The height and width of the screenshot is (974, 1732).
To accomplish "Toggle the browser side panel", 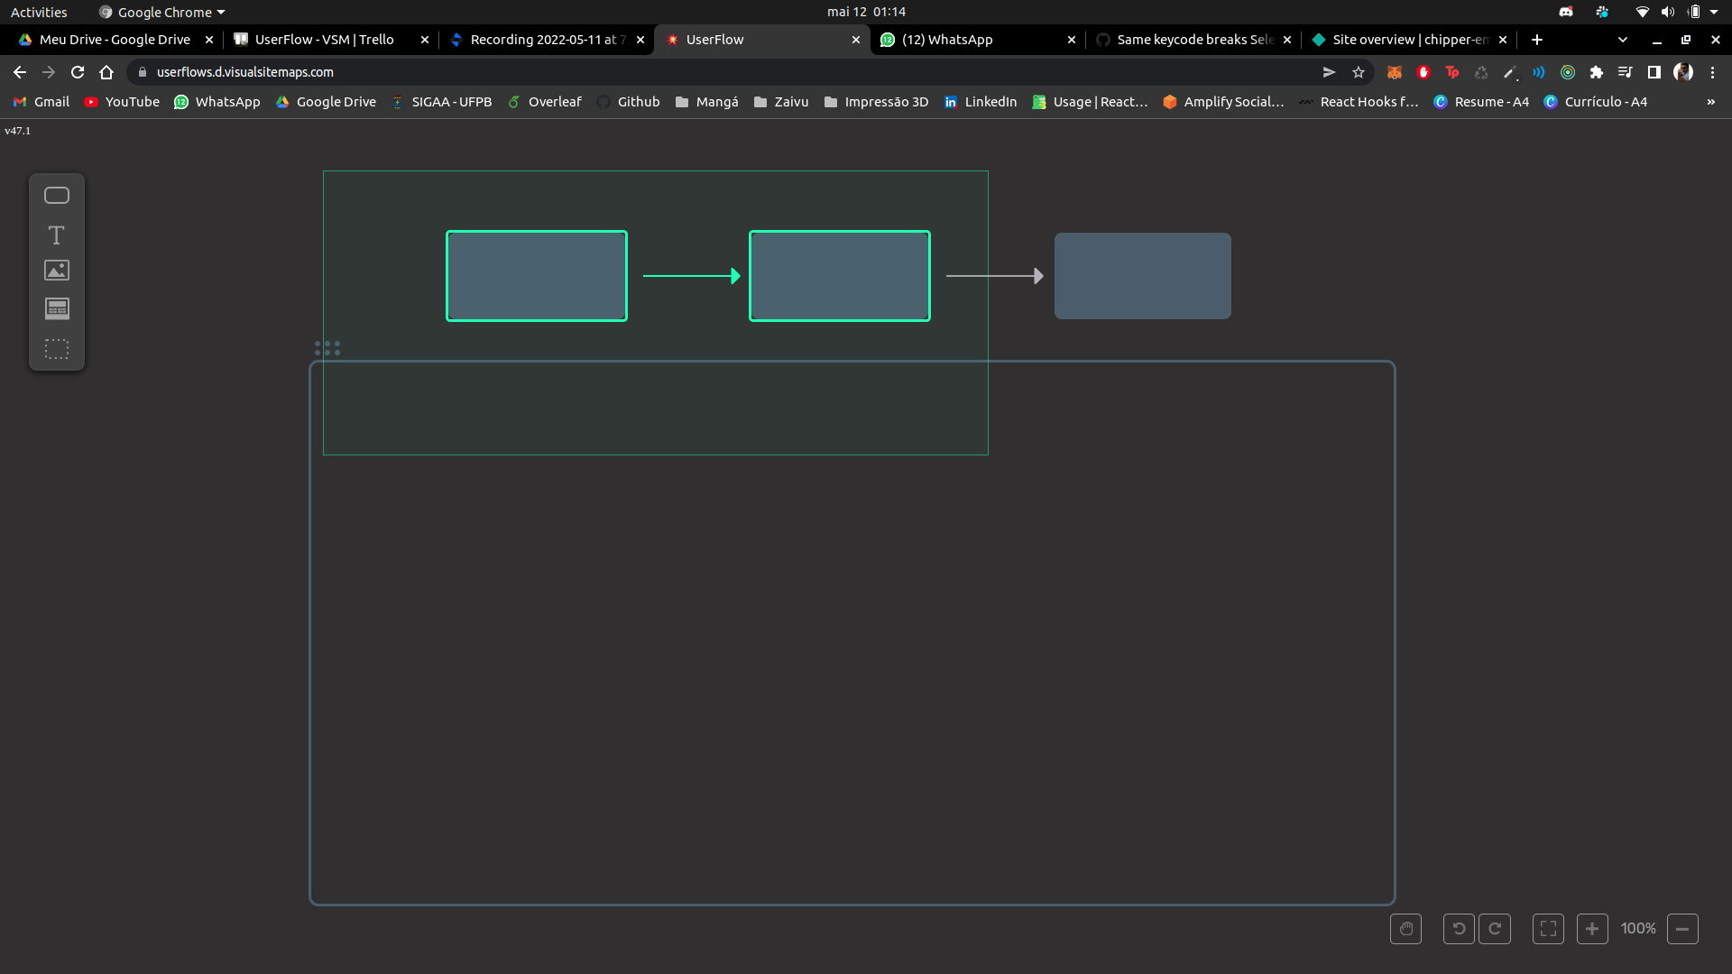I will click(1654, 72).
